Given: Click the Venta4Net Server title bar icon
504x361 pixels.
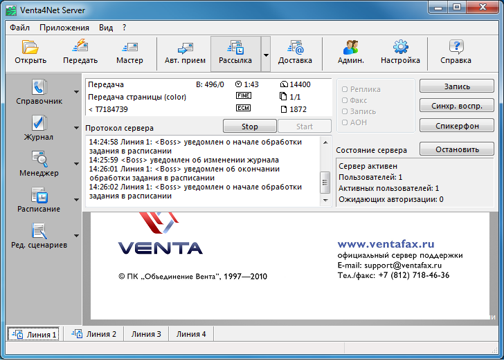Looking at the screenshot, I should pyautogui.click(x=11, y=10).
